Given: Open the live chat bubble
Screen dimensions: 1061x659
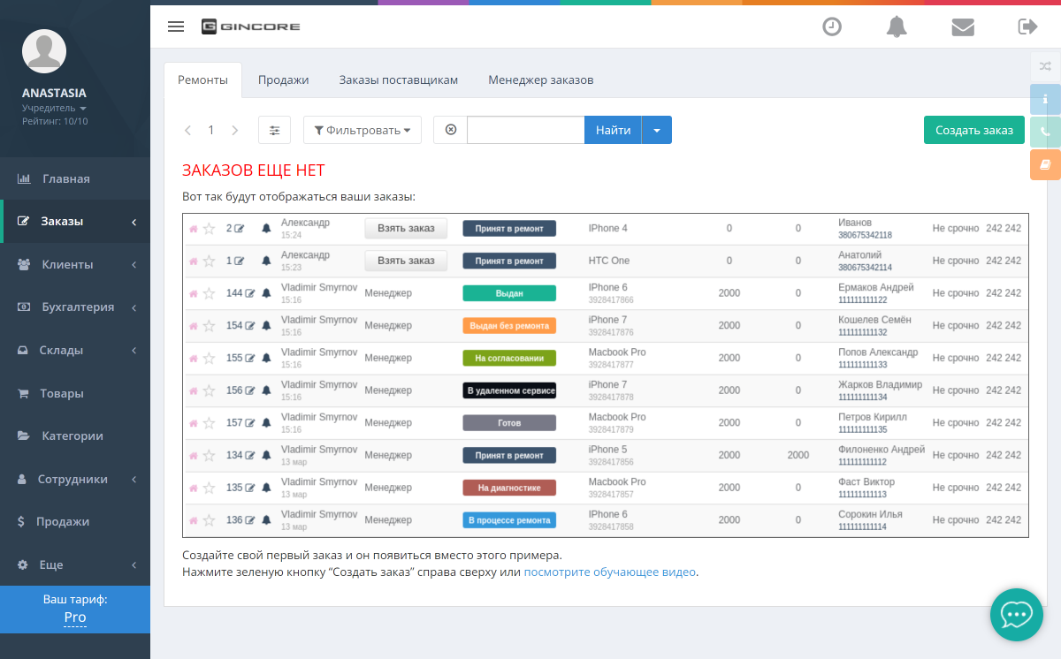Looking at the screenshot, I should click(x=1016, y=614).
